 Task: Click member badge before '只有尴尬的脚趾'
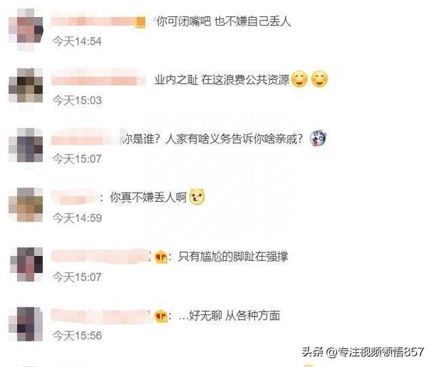pyautogui.click(x=161, y=257)
